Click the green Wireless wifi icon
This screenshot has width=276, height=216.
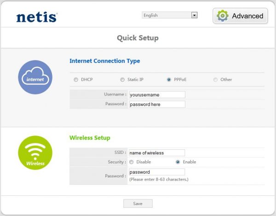[35, 153]
